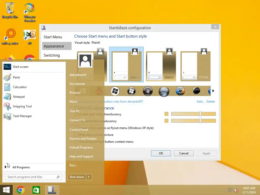Screen dimensions: 260x195
Task: Open Winaero Tweaker desktop shortcut
Action: [x=30, y=12]
